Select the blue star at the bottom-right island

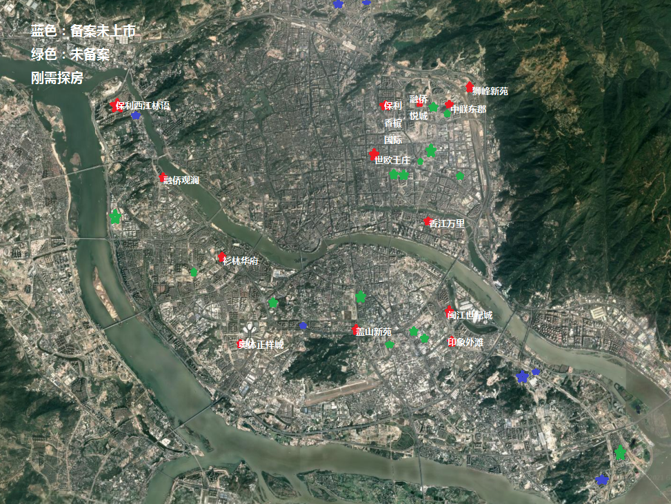tap(601, 480)
